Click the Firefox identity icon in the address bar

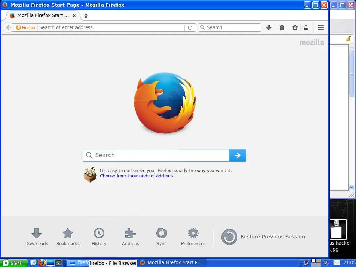[x=26, y=28]
